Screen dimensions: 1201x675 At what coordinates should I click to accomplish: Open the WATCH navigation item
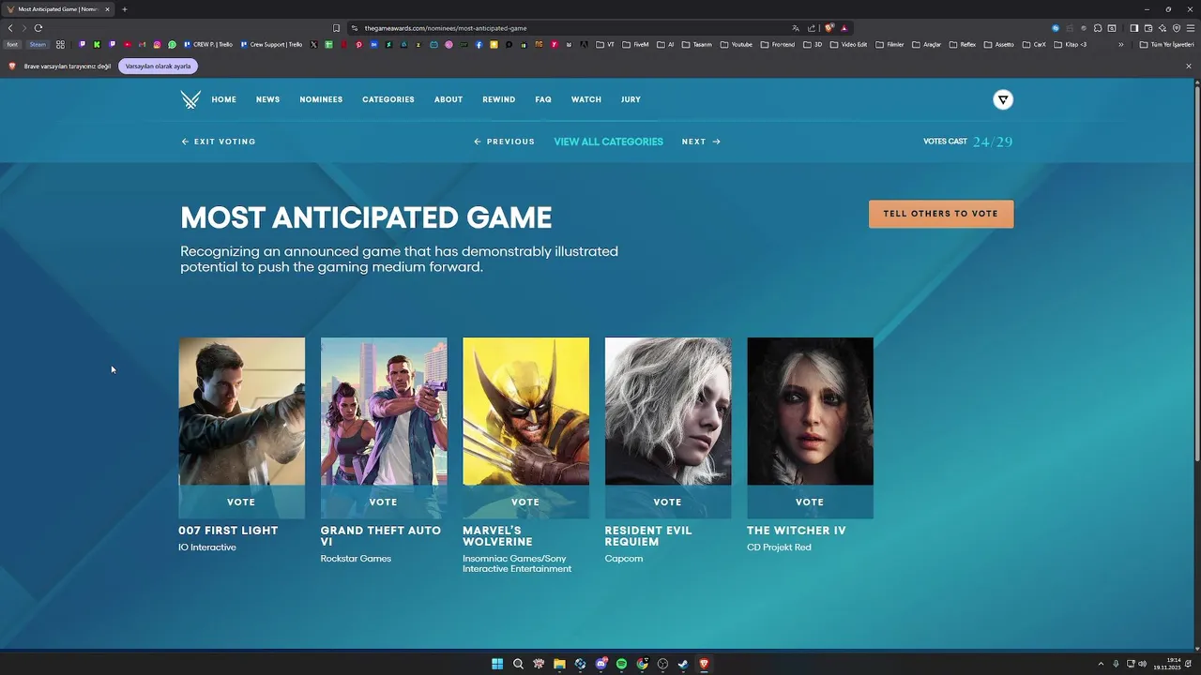(586, 99)
